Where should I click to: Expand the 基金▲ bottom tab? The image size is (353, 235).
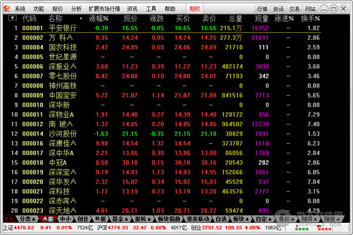120,219
